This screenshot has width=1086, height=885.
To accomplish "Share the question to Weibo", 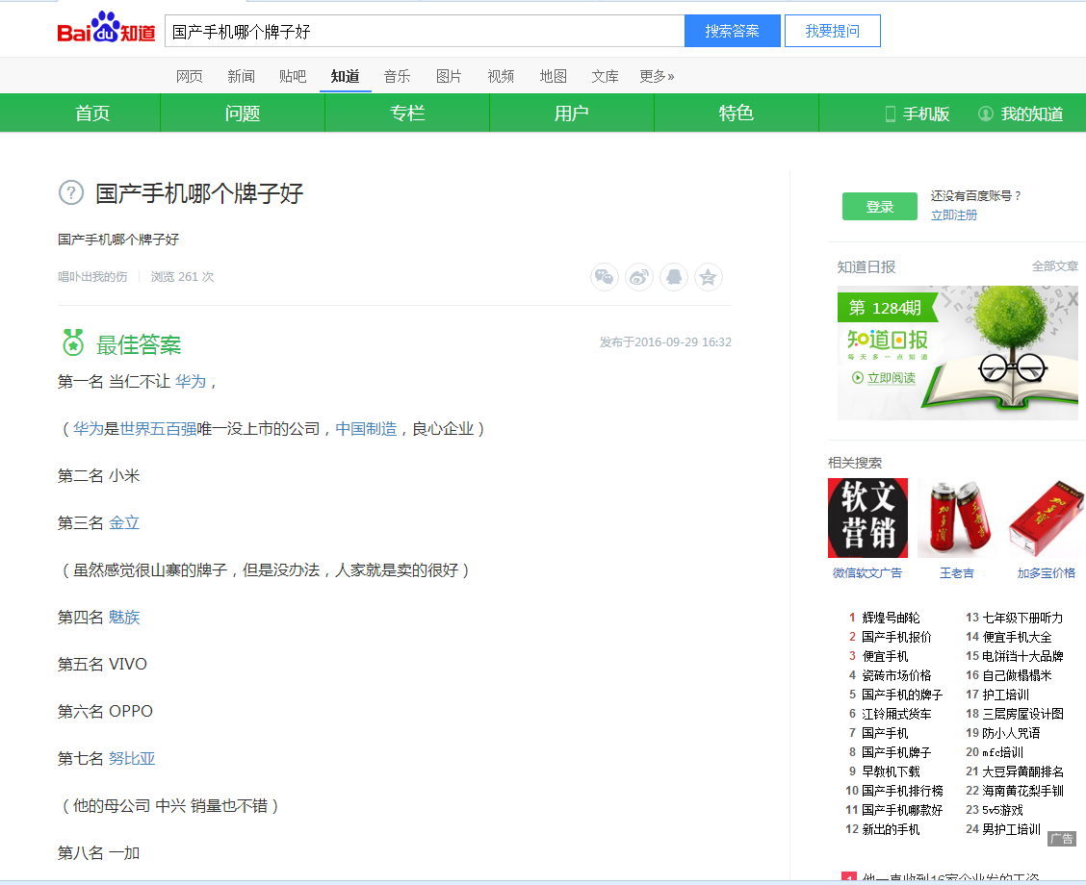I will [x=638, y=277].
